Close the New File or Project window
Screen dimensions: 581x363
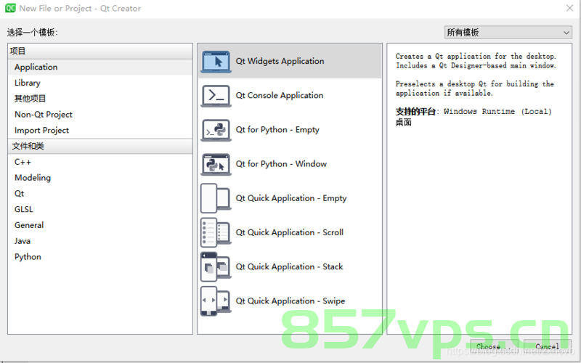coord(569,8)
